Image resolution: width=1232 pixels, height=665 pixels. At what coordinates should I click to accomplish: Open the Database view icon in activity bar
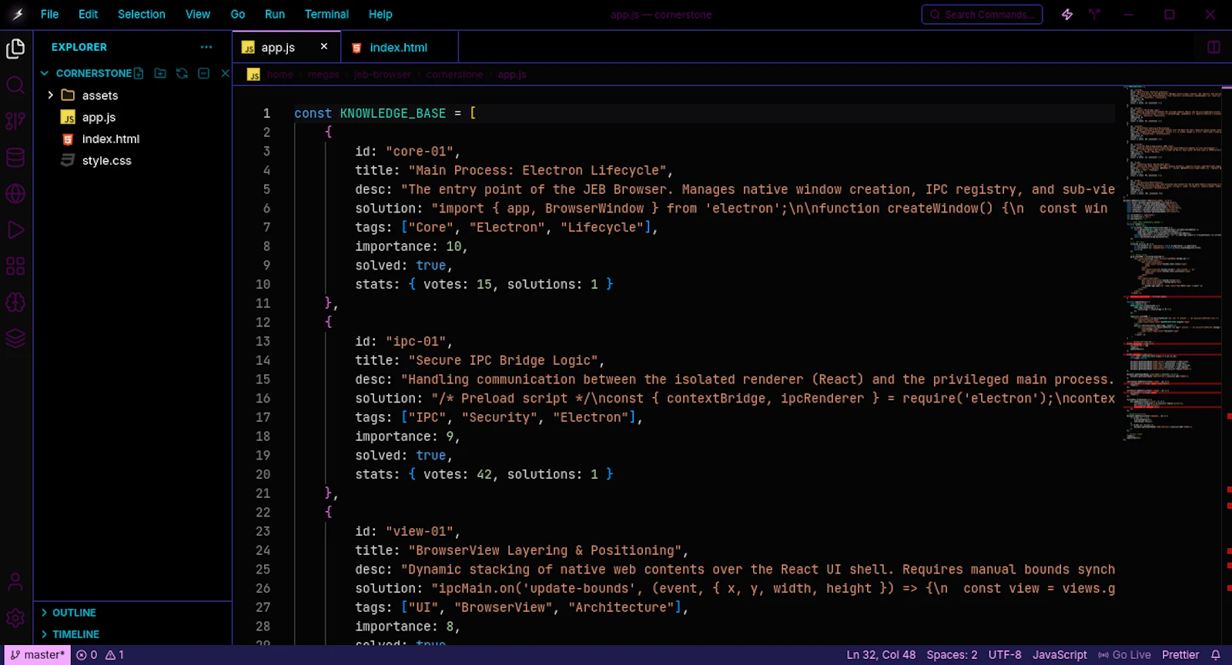(x=15, y=157)
